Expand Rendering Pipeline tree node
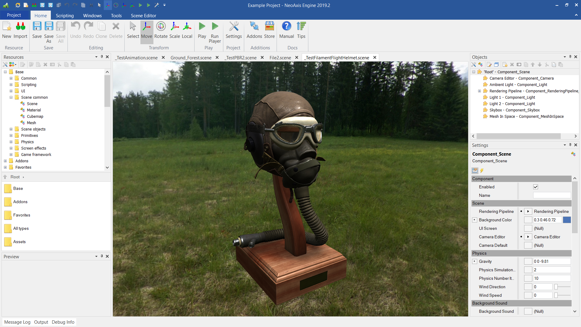 [x=479, y=91]
